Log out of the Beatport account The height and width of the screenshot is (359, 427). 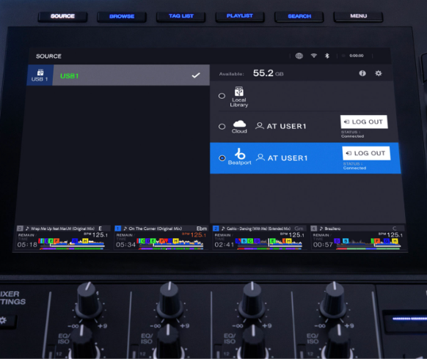(x=366, y=153)
